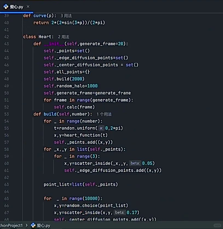
Task: Show the '3 用法' usages hint for curve
Action: [66, 16]
